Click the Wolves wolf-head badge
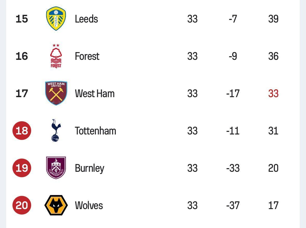Viewport: 306px width, 228px height. pyautogui.click(x=56, y=205)
